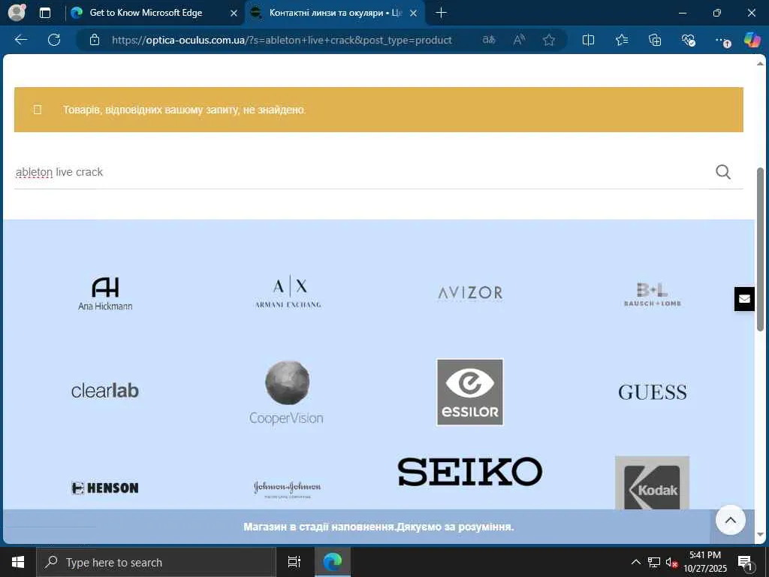Open tab actions menu icon

45,14
